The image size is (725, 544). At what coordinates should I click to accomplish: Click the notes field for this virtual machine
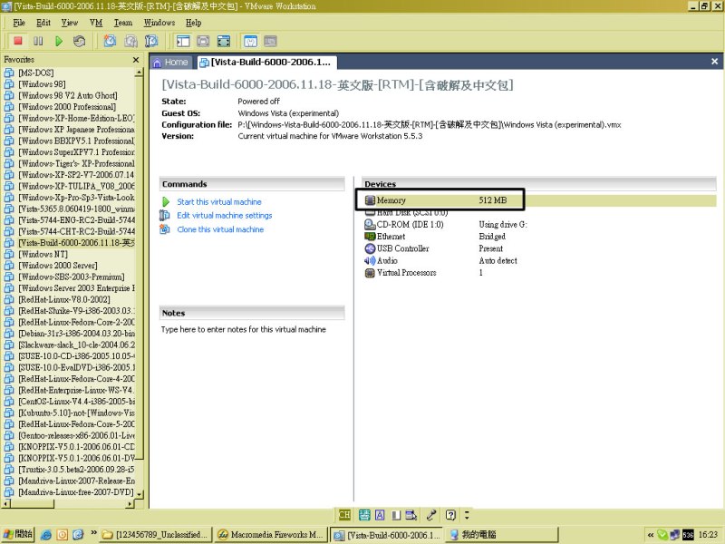pyautogui.click(x=244, y=329)
